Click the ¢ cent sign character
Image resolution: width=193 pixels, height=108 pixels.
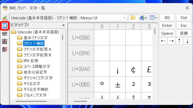click(133, 69)
